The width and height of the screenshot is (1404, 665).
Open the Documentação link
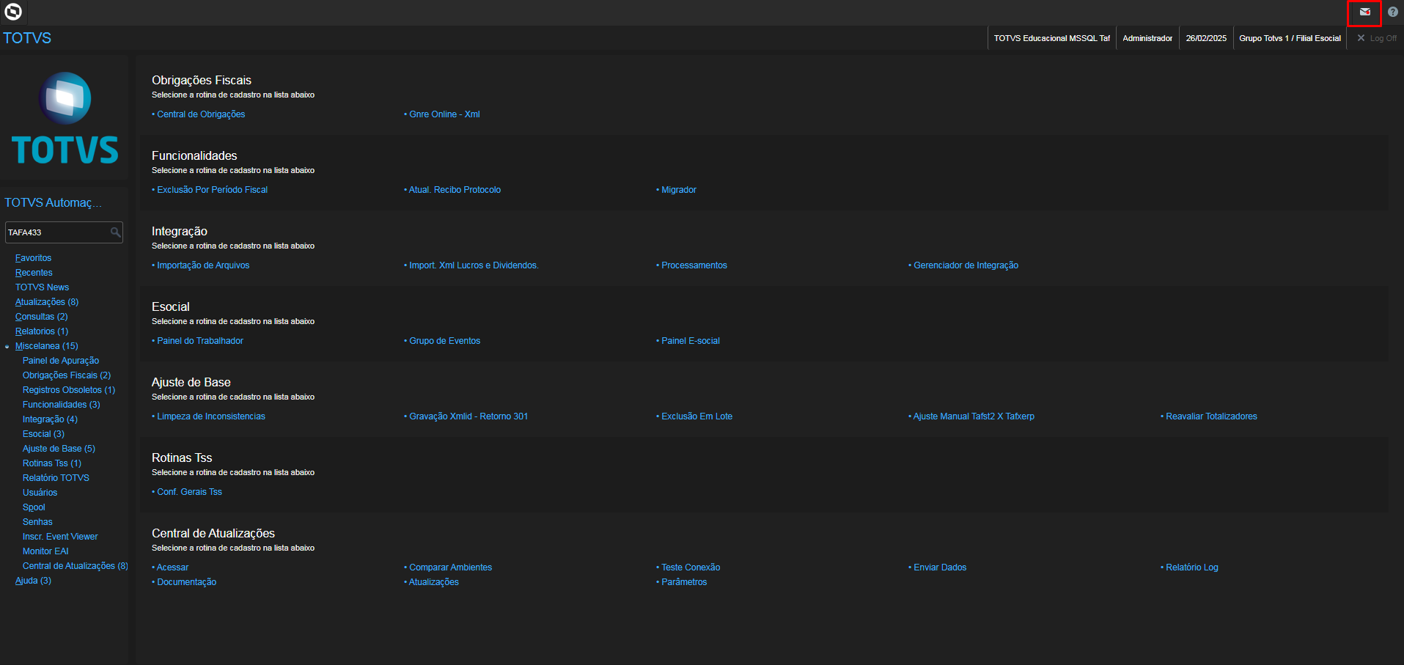[186, 582]
